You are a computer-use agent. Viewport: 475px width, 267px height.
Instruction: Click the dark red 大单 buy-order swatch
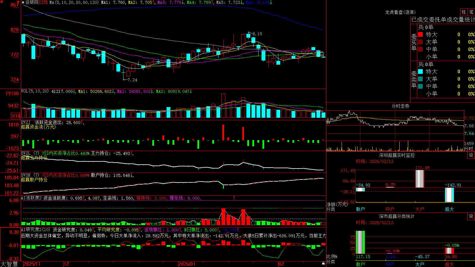point(420,42)
